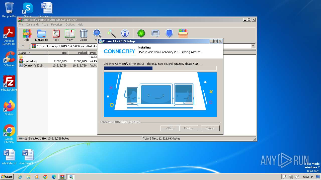Sort by the Name column header
Viewport: 321px width, 180px height.
click(33, 53)
